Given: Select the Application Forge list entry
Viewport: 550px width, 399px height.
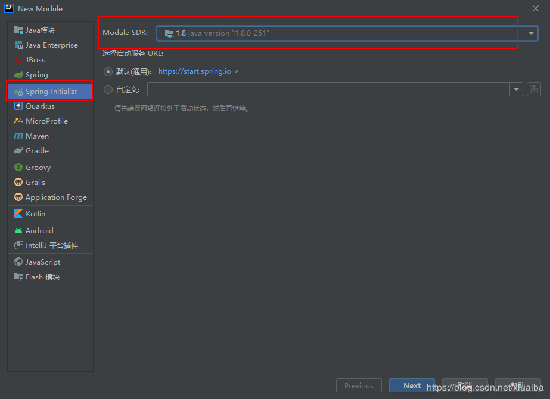Looking at the screenshot, I should click(50, 197).
